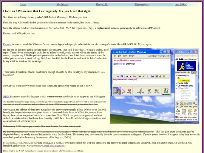
Task: Toggle Bold in the IM formatting bar
Action: pos(140,76)
